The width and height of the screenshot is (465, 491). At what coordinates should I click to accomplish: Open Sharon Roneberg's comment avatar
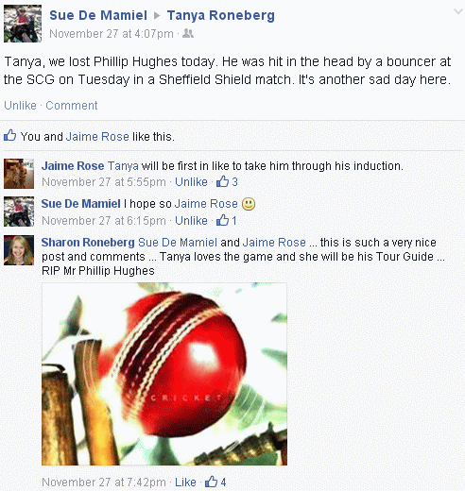pos(19,250)
